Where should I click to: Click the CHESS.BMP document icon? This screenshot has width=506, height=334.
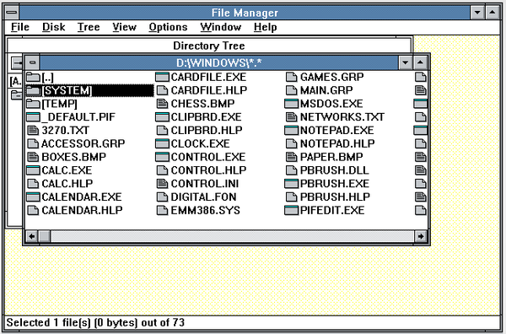[162, 104]
